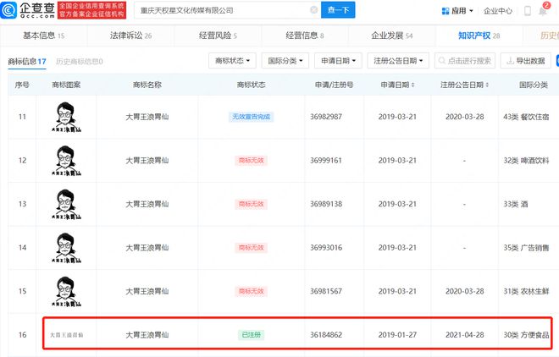559x357 pixels.
Task: Click the 35类 广告销售 cell
Action: pos(526,248)
